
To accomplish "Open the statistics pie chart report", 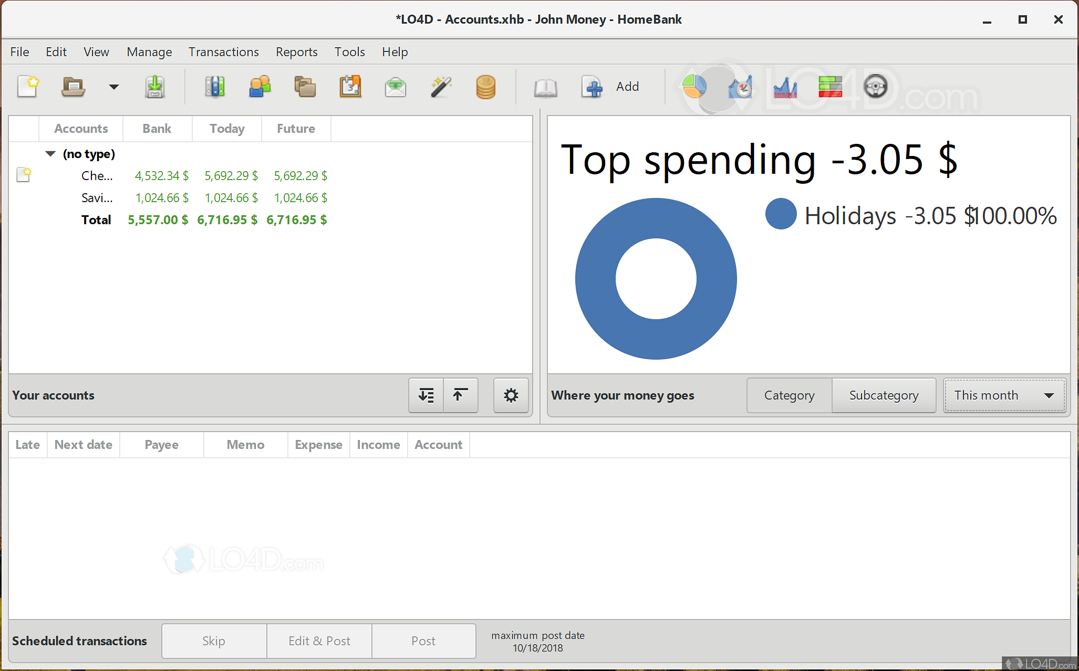I will pos(694,87).
